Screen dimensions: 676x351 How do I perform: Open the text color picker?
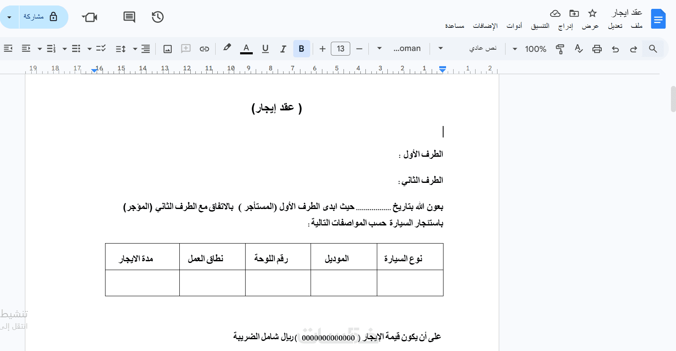[246, 49]
